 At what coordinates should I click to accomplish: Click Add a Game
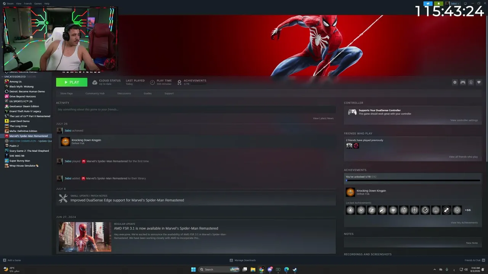(x=12, y=260)
